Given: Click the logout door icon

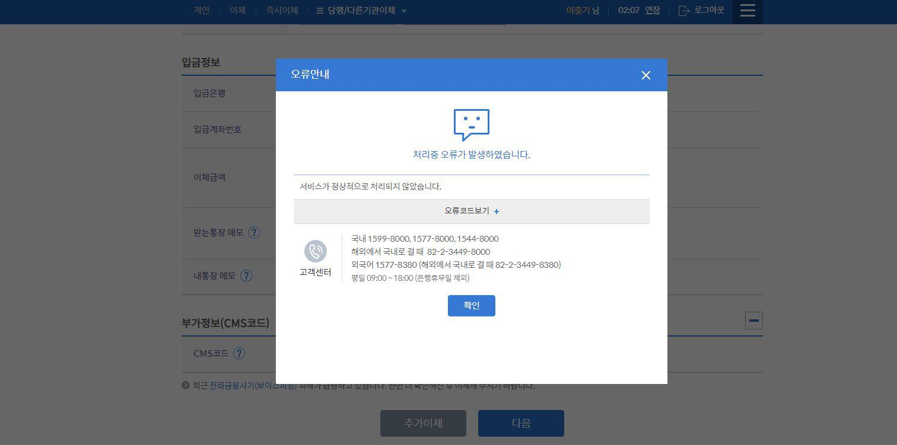Looking at the screenshot, I should pyautogui.click(x=684, y=11).
